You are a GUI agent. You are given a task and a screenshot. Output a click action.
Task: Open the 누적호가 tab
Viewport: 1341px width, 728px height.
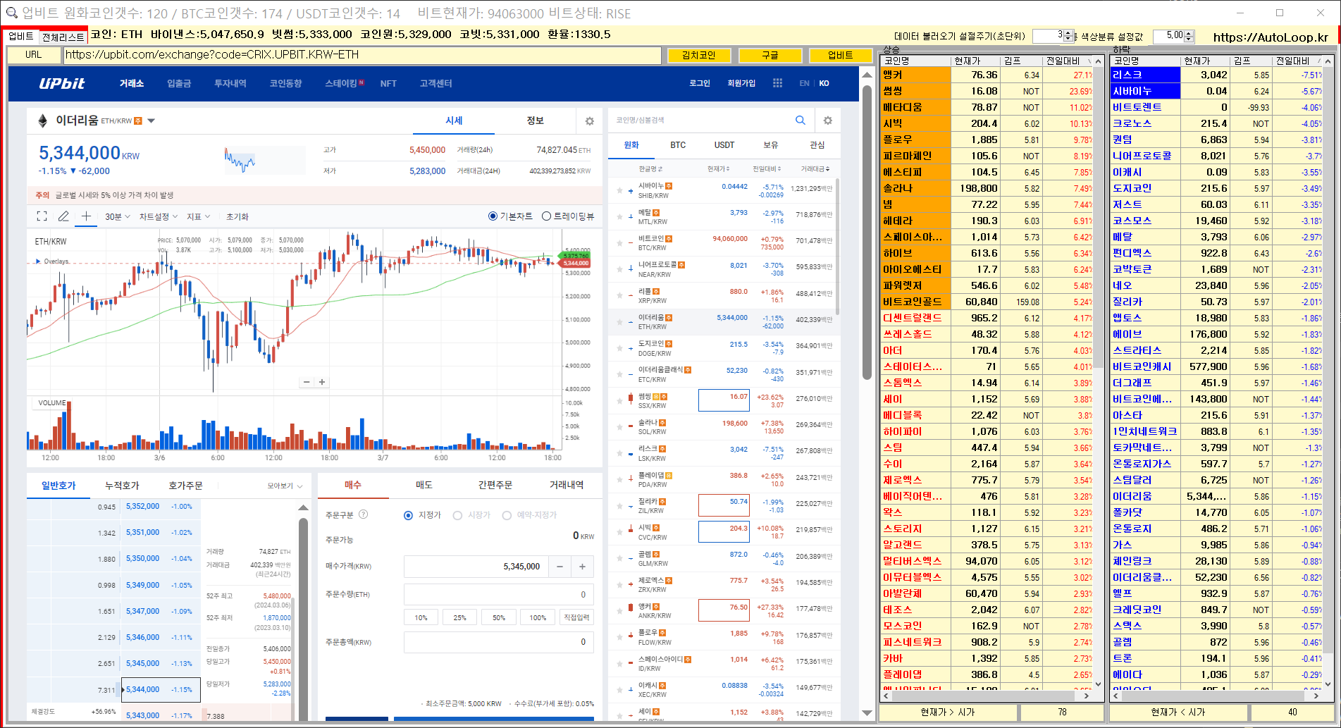click(122, 486)
